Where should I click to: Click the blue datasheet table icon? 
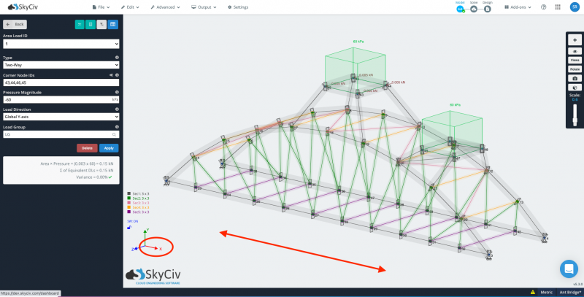click(x=113, y=24)
